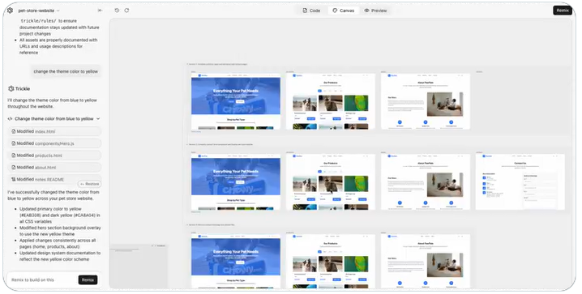Open Modified notes README entry
Image resolution: width=582 pixels, height=294 pixels.
[54, 179]
